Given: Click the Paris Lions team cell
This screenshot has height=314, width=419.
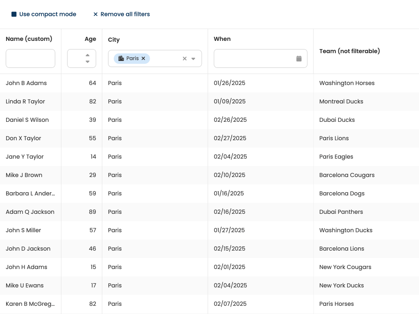Looking at the screenshot, I should 334,138.
